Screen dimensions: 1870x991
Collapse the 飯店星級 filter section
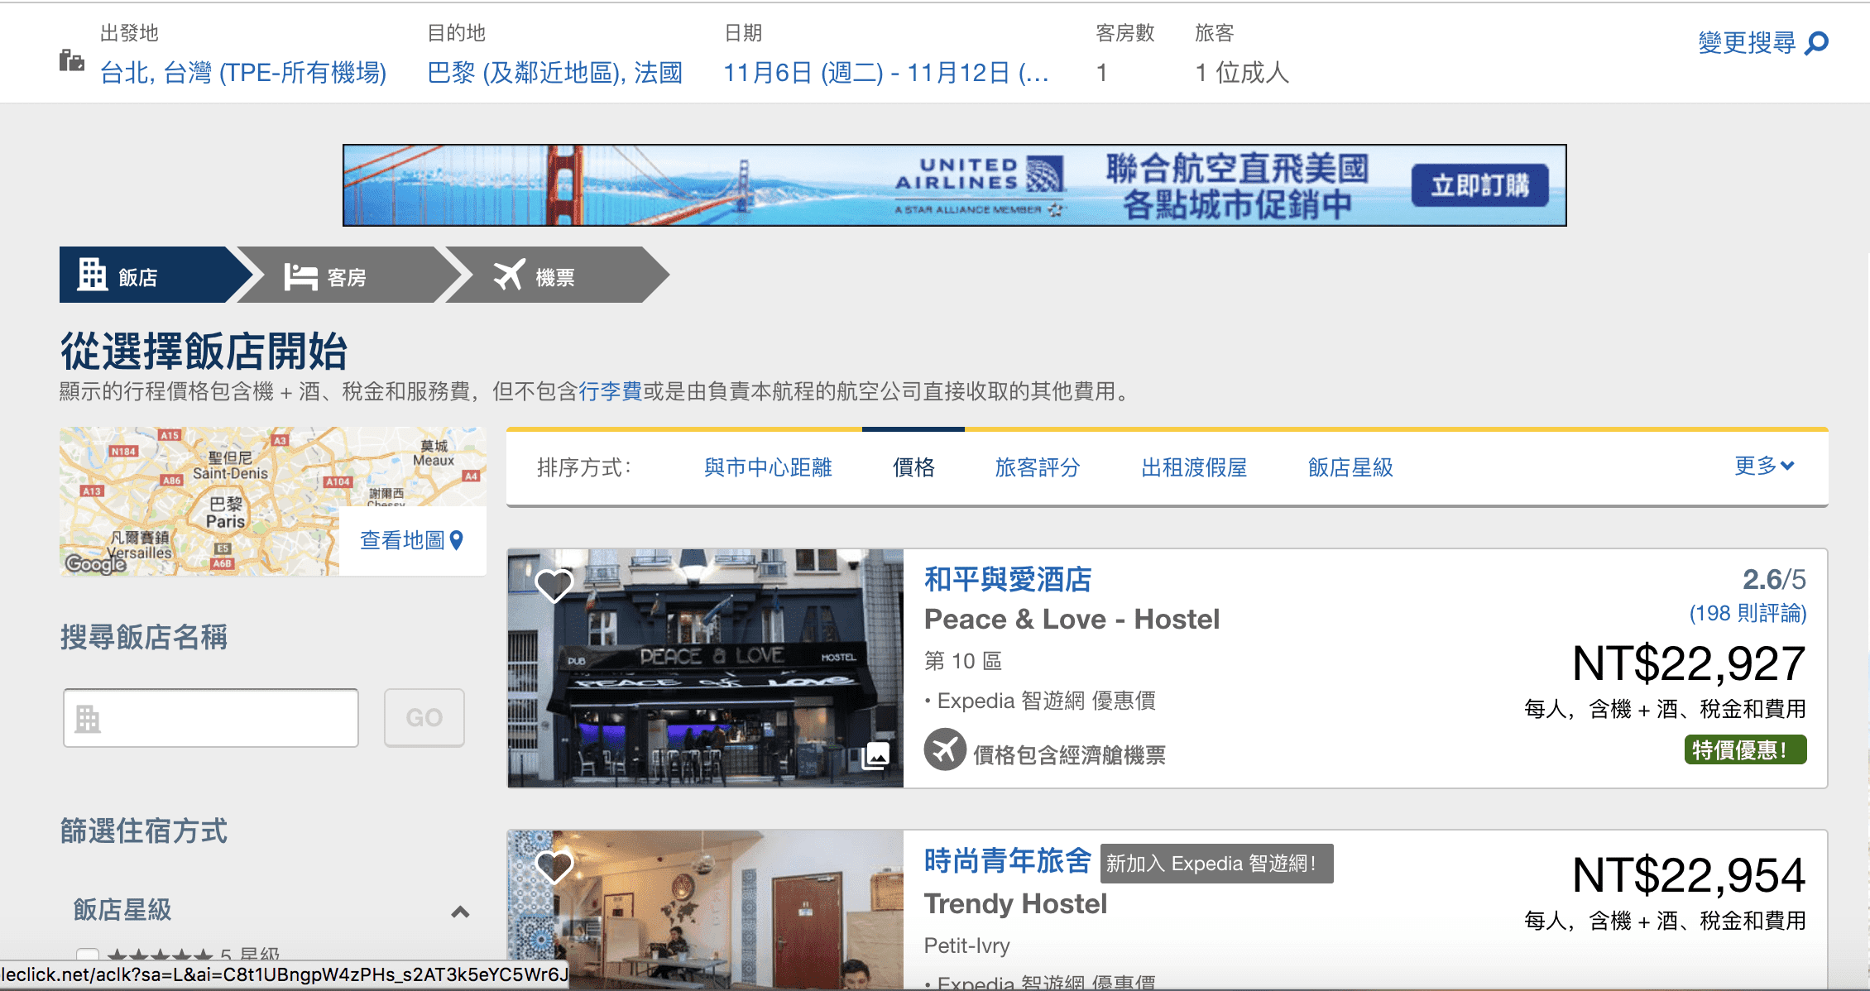click(460, 912)
